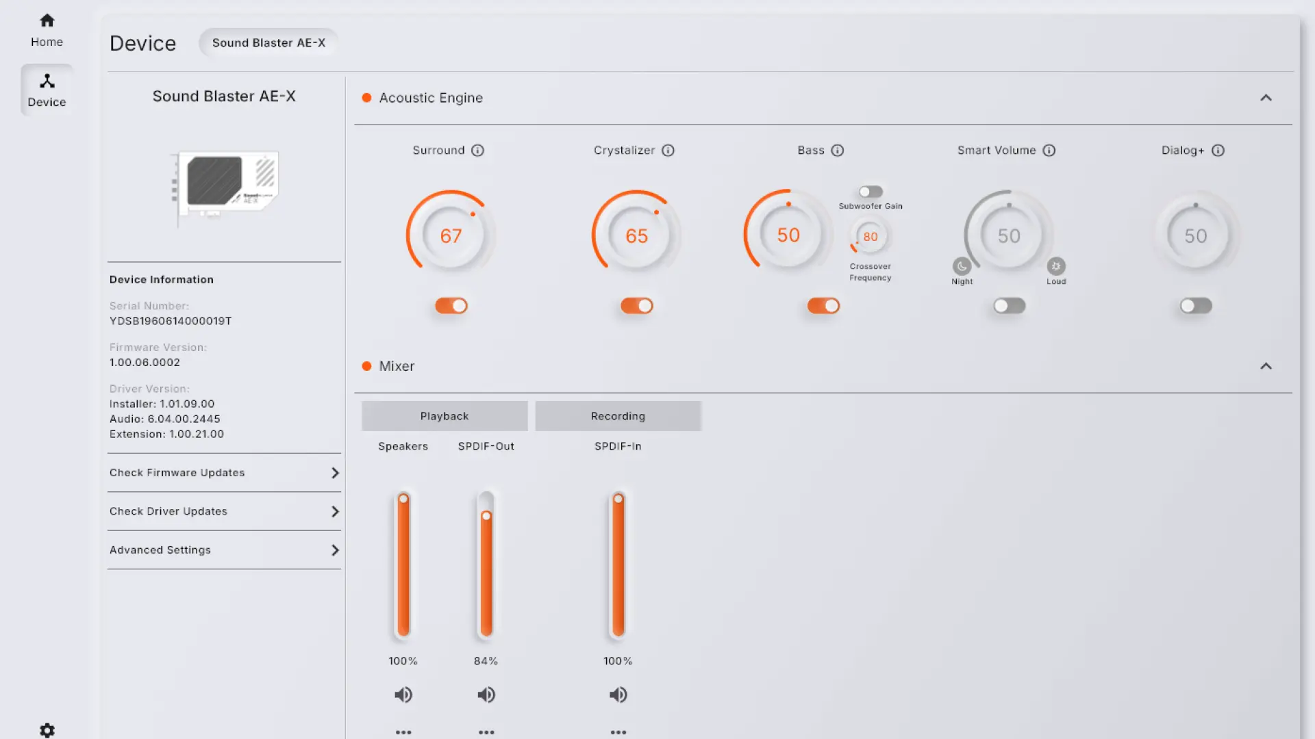Open Check Driver Updates arrow
1315x739 pixels.
(335, 512)
